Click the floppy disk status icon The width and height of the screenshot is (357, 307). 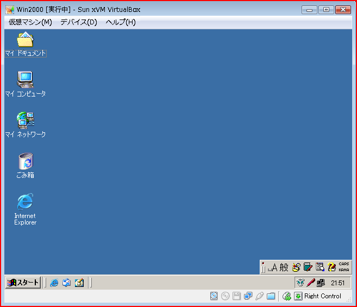tap(236, 296)
